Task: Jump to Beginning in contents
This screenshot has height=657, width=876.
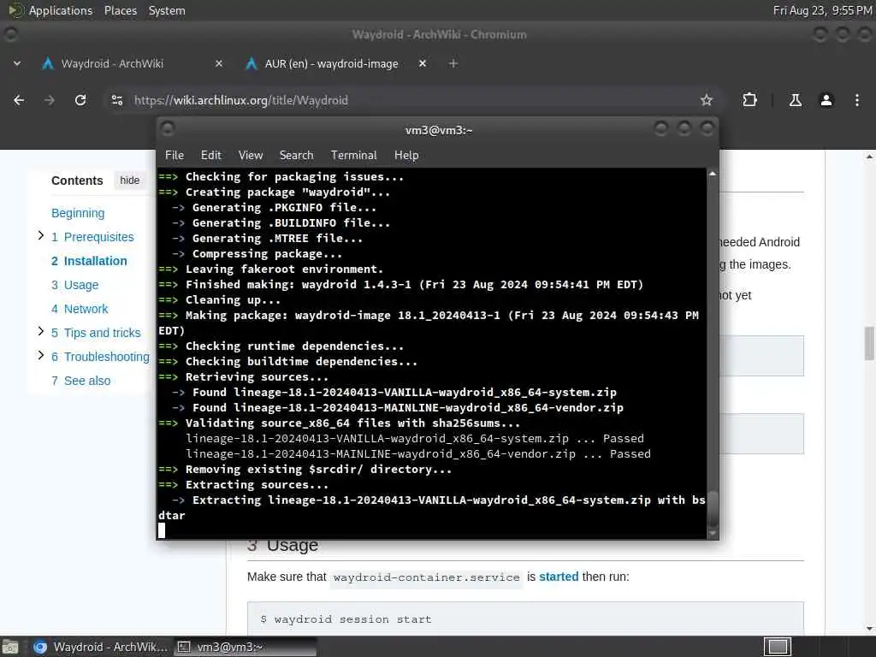Action: coord(78,213)
